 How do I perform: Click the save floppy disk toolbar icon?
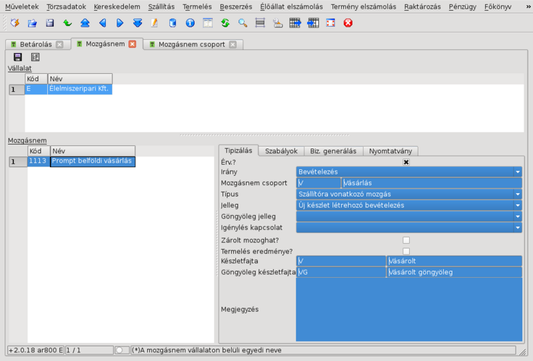[x=50, y=23]
